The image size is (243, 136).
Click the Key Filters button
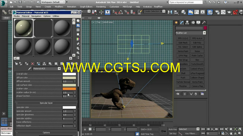click(191, 134)
